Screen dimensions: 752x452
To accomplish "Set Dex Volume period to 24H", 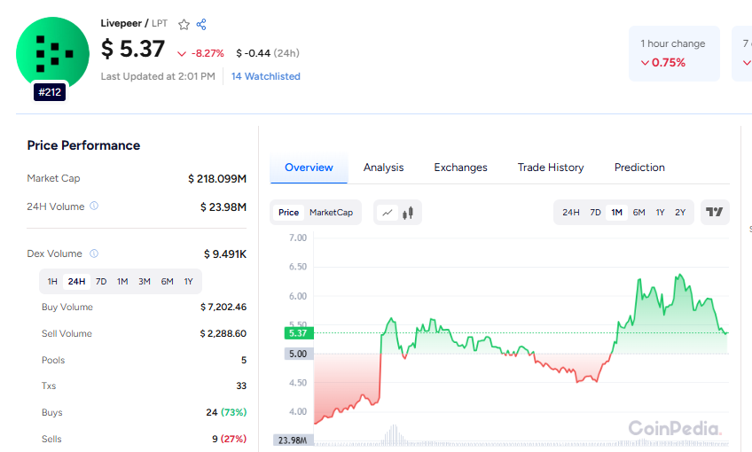I will click(77, 281).
